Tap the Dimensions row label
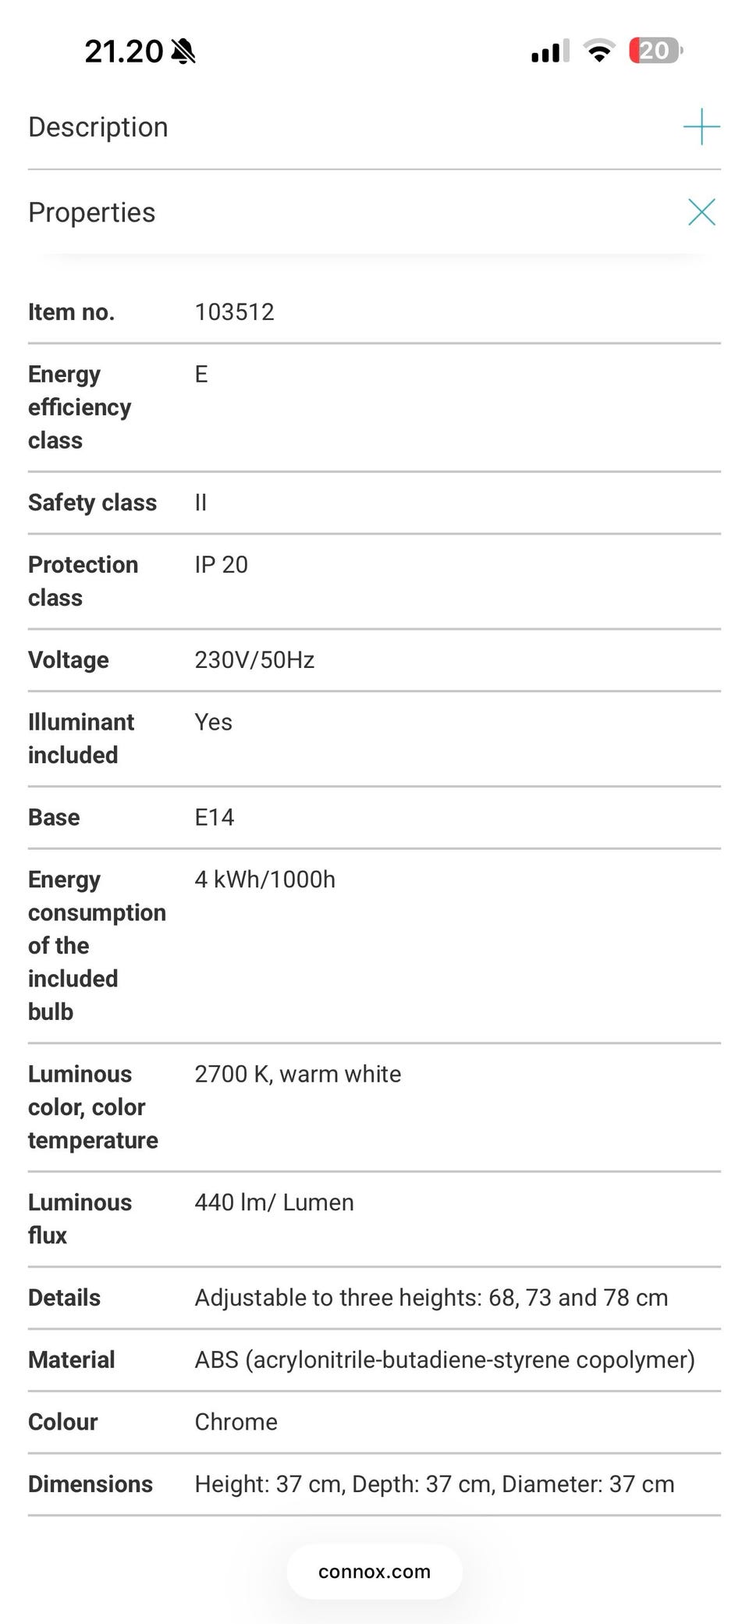The image size is (749, 1624). 91,1484
